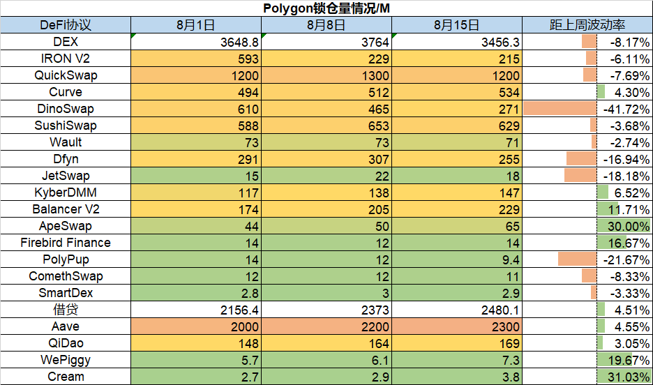The width and height of the screenshot is (653, 385).
Task: Select the 'ComethSwap' row label
Action: coord(66,276)
